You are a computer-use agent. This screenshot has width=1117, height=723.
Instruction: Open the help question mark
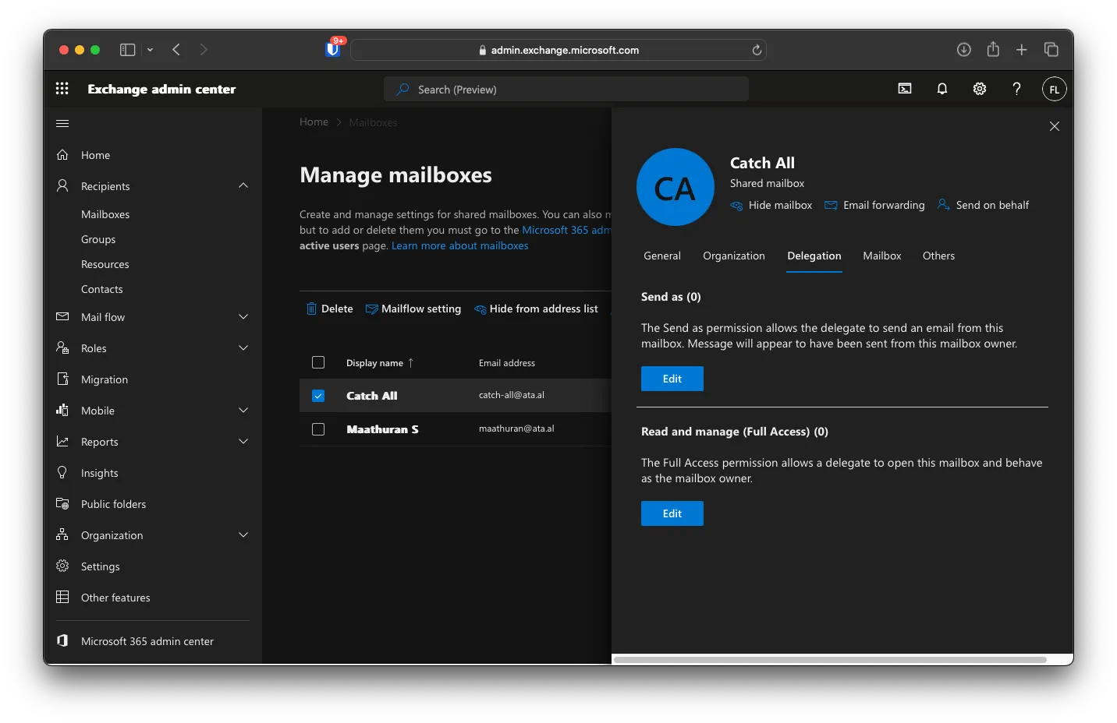click(x=1016, y=89)
